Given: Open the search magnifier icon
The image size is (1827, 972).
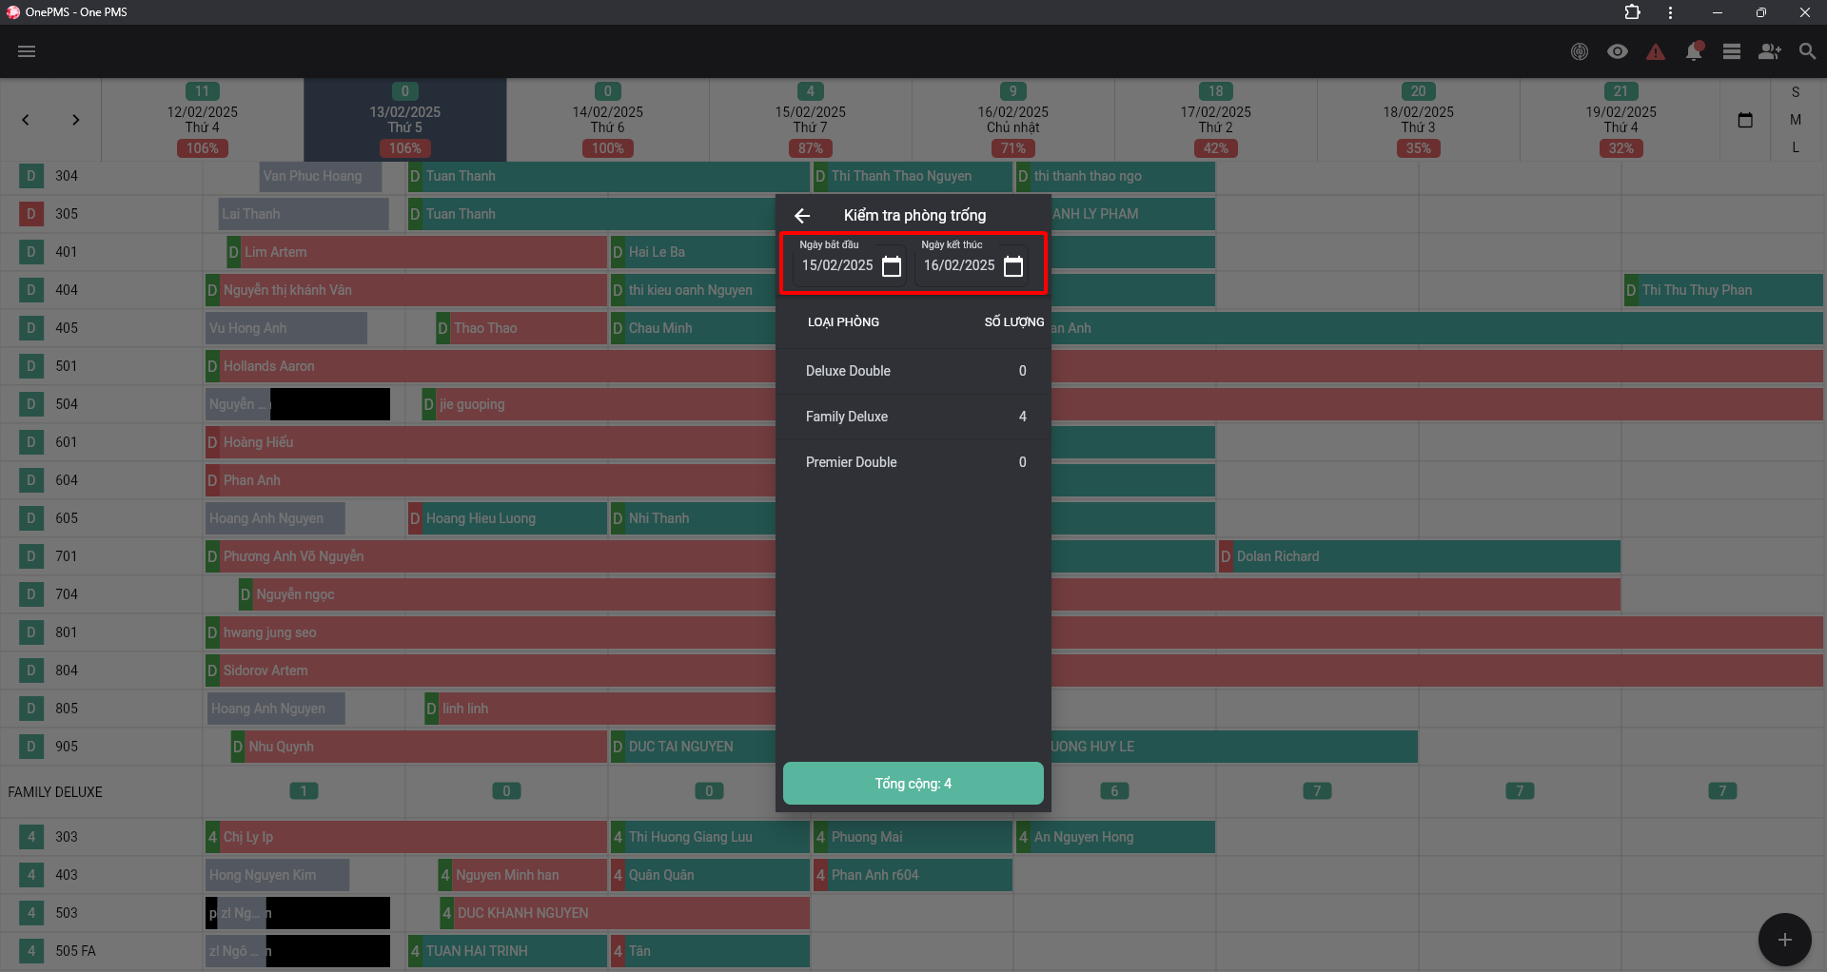Looking at the screenshot, I should click(1808, 51).
